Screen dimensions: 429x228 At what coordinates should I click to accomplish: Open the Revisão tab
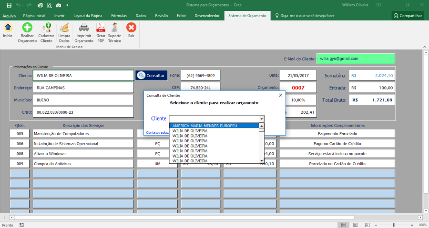coord(162,16)
